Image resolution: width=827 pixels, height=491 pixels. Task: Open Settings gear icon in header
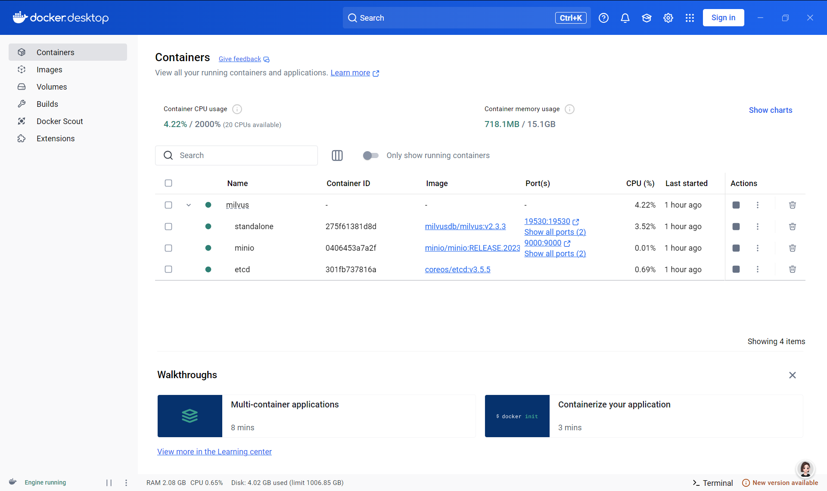(668, 18)
